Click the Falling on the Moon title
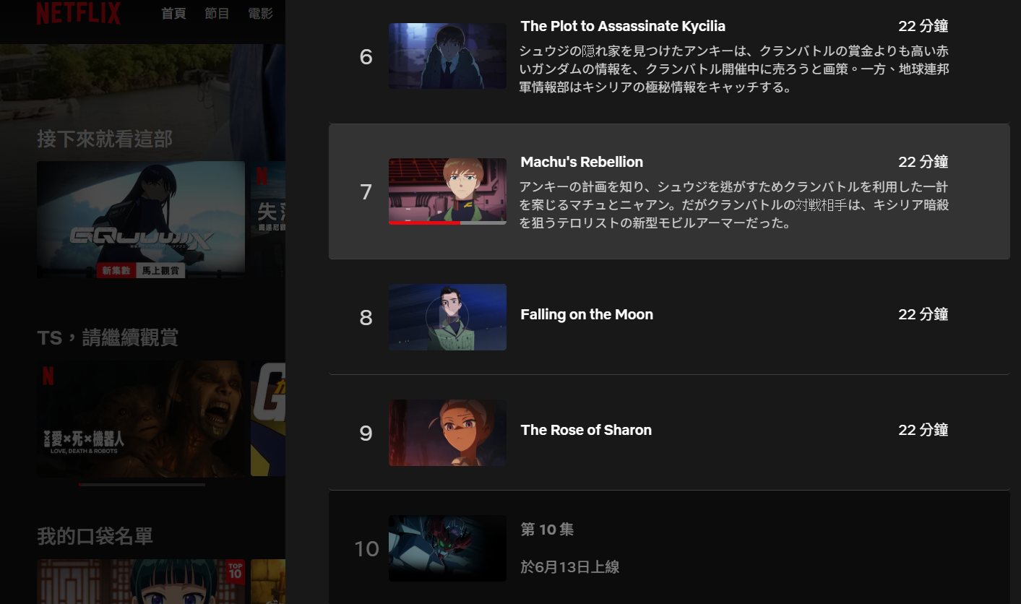Image resolution: width=1021 pixels, height=604 pixels. click(x=587, y=314)
